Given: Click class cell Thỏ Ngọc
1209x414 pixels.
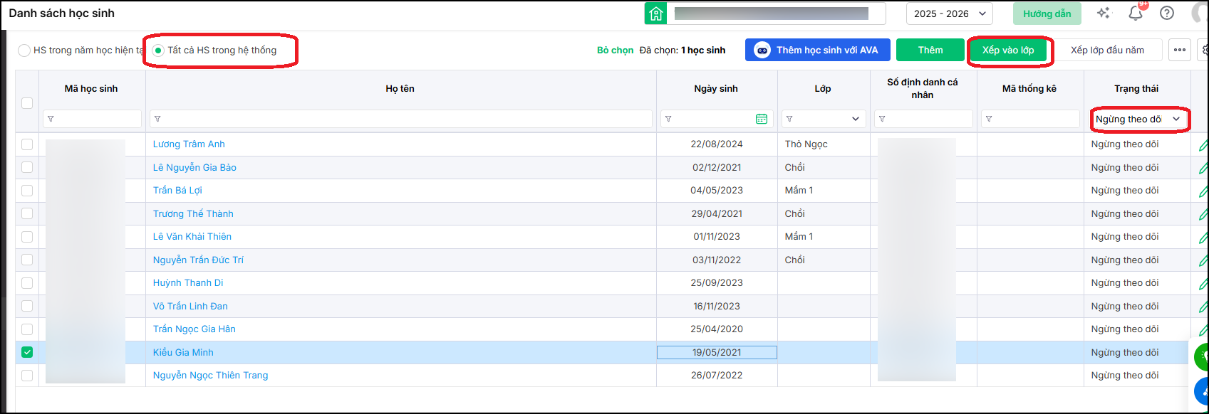Looking at the screenshot, I should pos(806,144).
